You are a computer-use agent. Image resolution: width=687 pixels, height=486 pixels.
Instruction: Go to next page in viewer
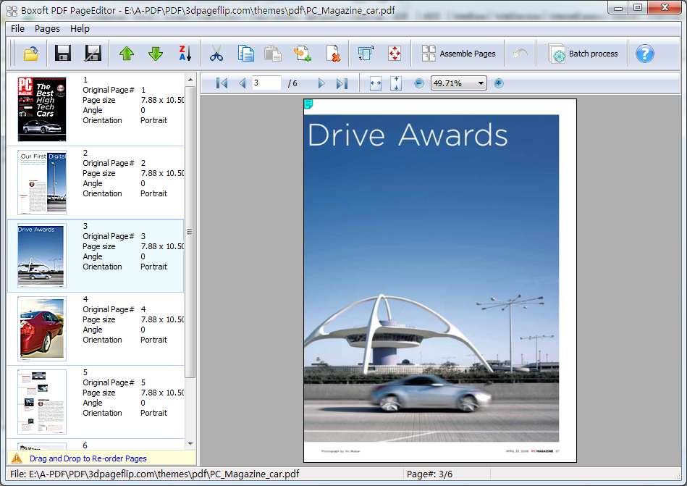click(321, 83)
